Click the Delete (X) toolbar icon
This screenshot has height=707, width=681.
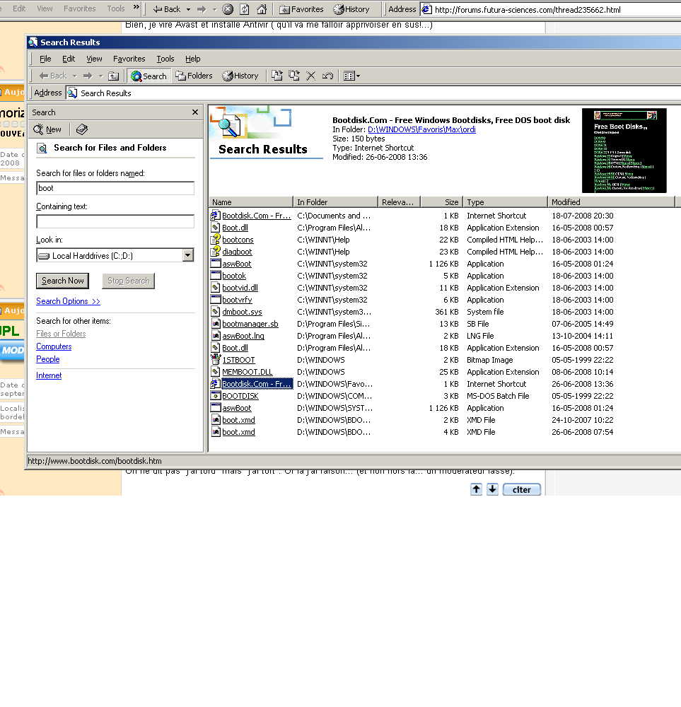310,76
